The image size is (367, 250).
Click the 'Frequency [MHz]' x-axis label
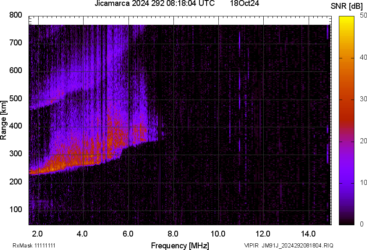(x=180, y=246)
